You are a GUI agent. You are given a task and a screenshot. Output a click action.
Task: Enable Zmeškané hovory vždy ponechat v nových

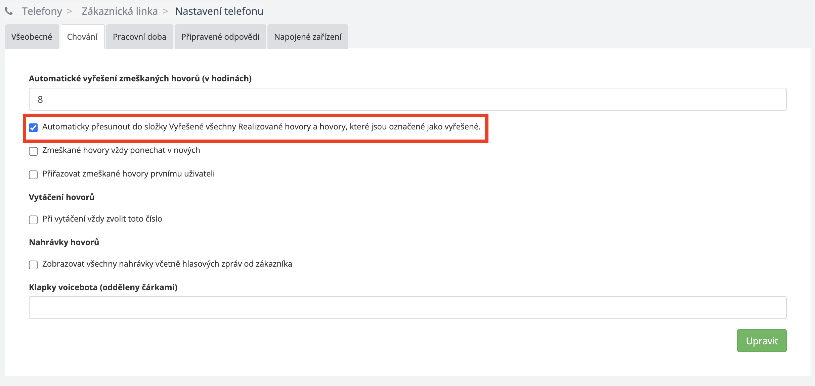(x=33, y=151)
